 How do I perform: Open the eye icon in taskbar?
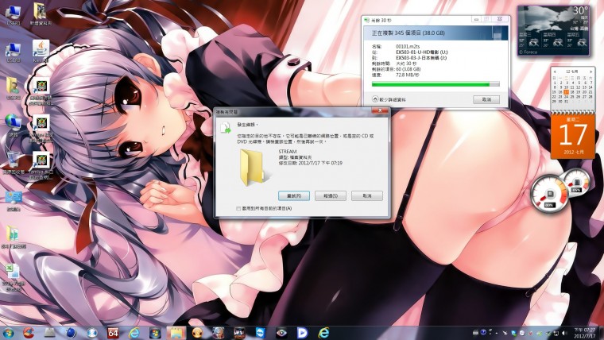(281, 332)
